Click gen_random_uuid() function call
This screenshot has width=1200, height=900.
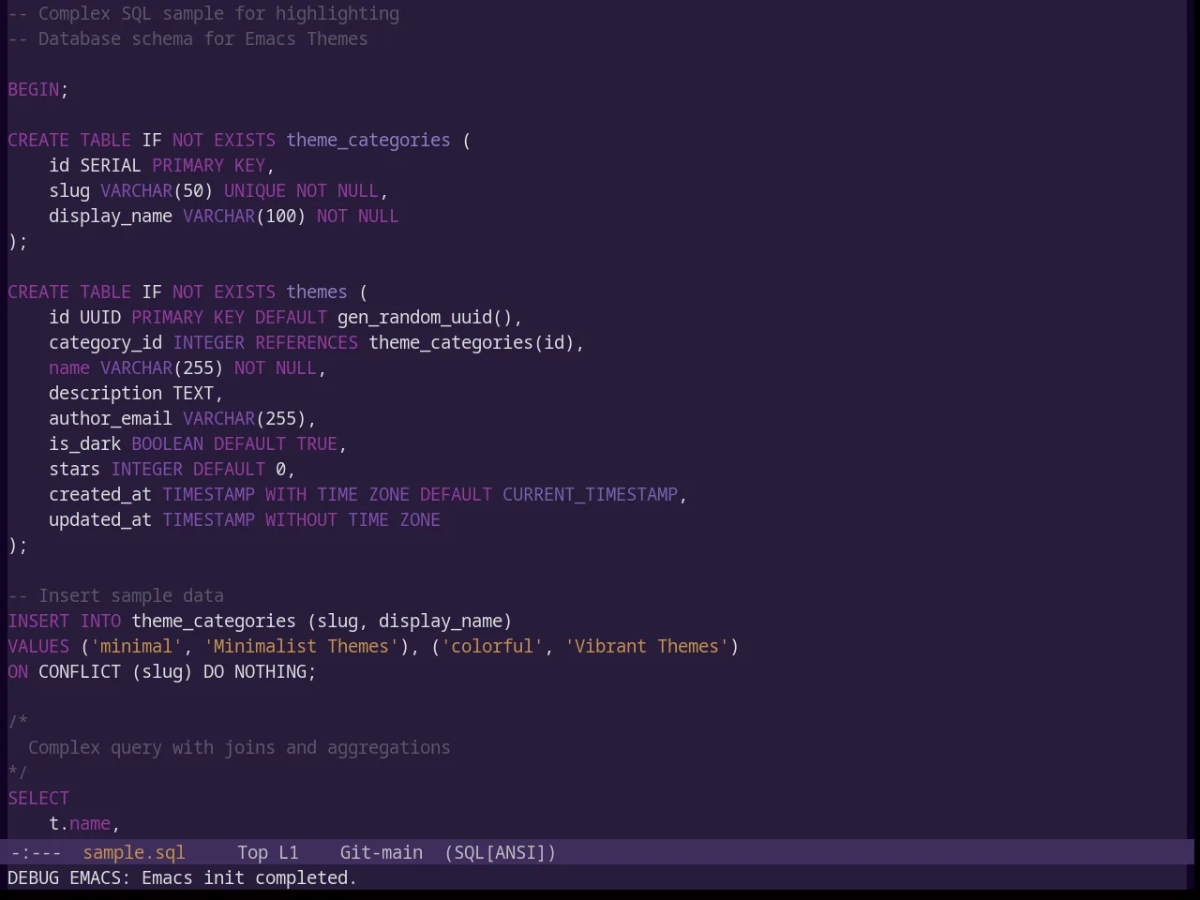(425, 317)
